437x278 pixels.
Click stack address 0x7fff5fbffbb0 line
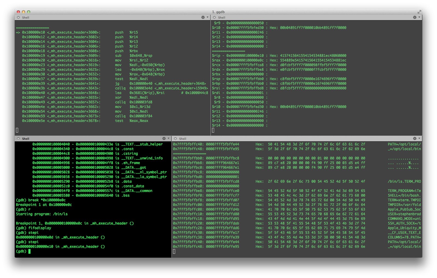click(x=296, y=158)
